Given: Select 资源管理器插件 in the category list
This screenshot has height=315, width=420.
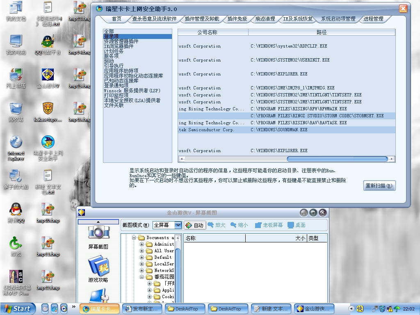Looking at the screenshot, I should pos(137,41).
